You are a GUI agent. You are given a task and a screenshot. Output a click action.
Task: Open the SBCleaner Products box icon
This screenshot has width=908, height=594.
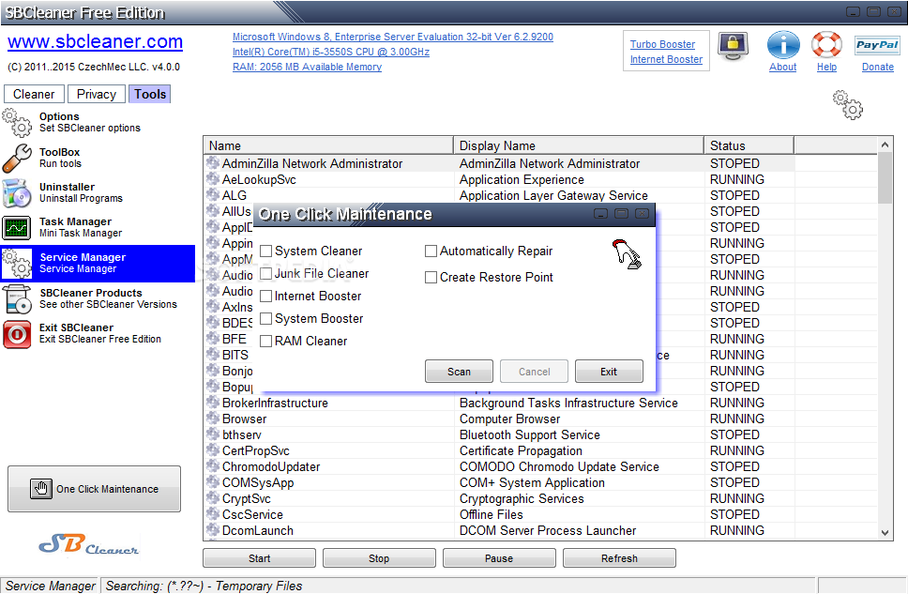[17, 299]
